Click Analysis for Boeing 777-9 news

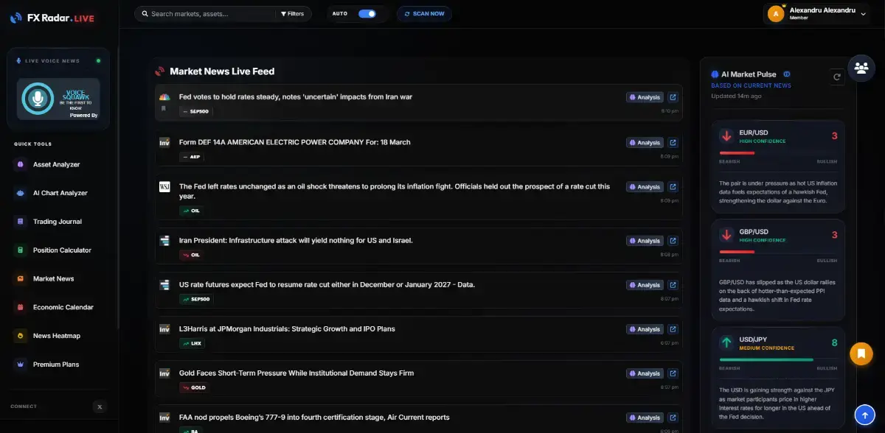(x=645, y=418)
